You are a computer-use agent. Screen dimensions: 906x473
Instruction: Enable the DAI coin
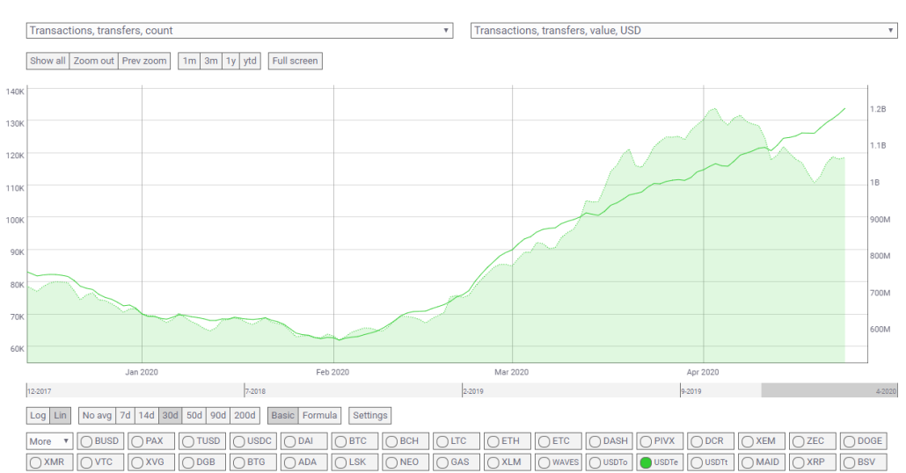[304, 441]
